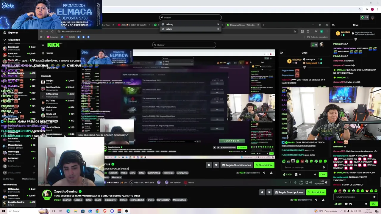This screenshot has width=381, height=214.
Task: Open Discord from the taskbar
Action: pyautogui.click(x=112, y=211)
